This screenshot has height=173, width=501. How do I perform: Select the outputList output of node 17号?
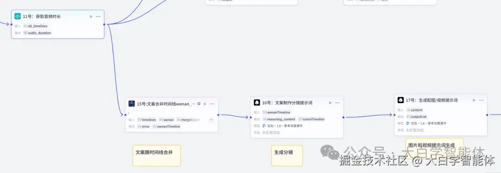(417, 117)
